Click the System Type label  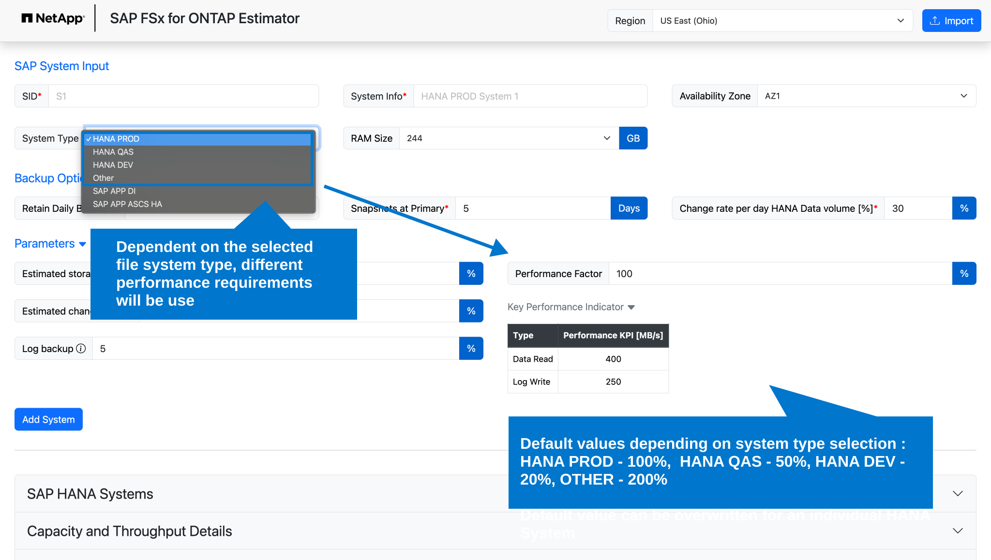(50, 138)
